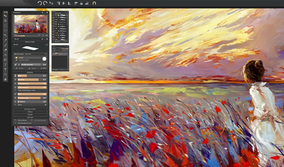The image size is (284, 167).
Task: Select the Crop tool in left toolbar
Action: [x=5, y=20]
